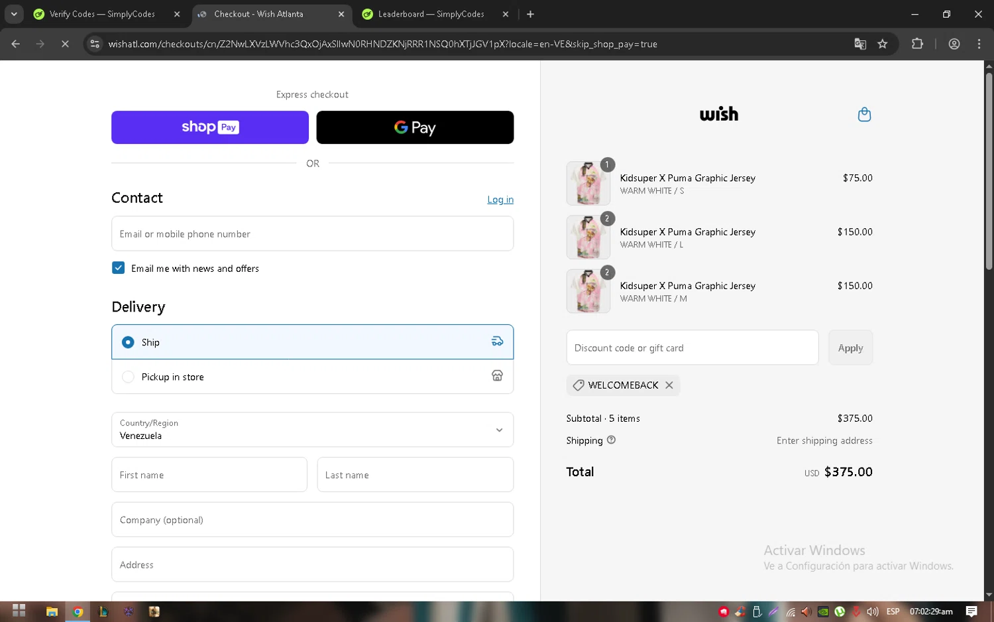Viewport: 994px width, 622px height.
Task: Focus the First name field
Action: pyautogui.click(x=209, y=475)
